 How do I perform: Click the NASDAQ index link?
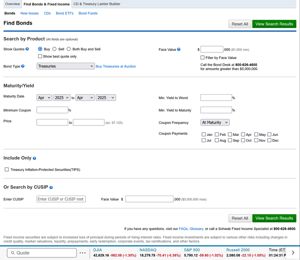click(148, 250)
